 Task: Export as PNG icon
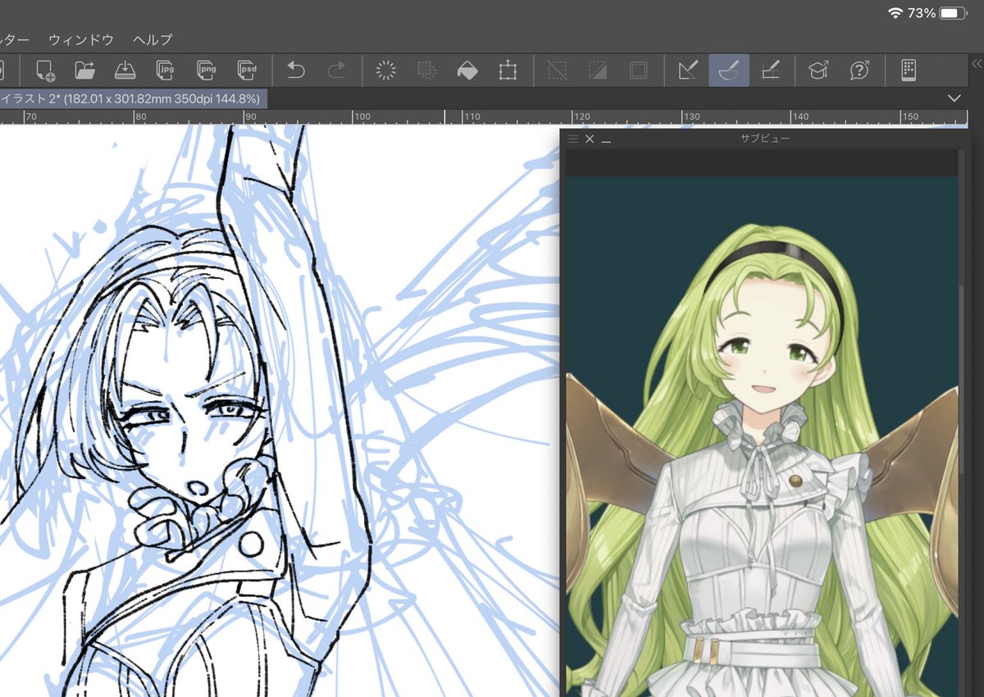pyautogui.click(x=207, y=71)
